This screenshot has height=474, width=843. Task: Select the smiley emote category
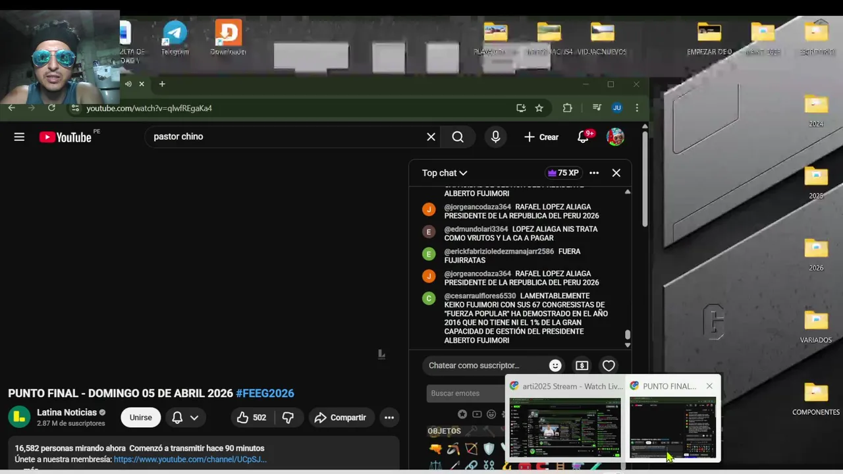pyautogui.click(x=491, y=414)
